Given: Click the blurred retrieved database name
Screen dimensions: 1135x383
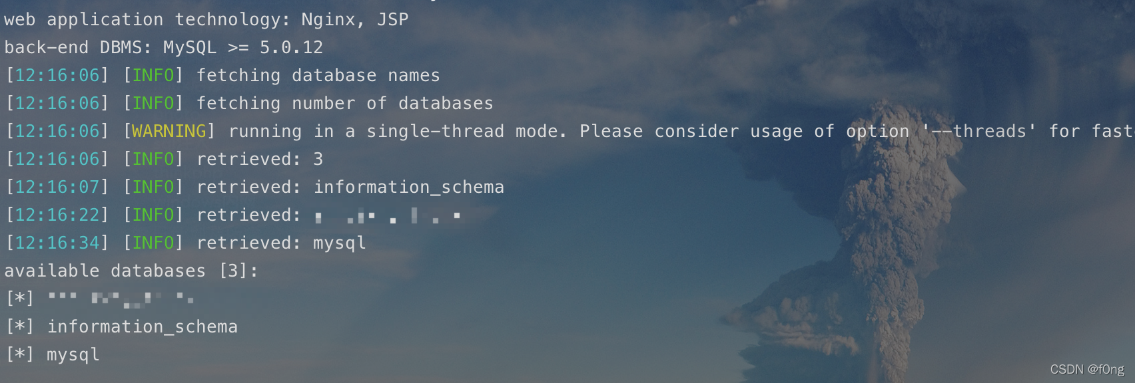Looking at the screenshot, I should (388, 215).
